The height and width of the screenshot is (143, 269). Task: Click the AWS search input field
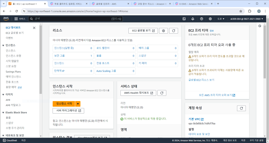click(76, 19)
